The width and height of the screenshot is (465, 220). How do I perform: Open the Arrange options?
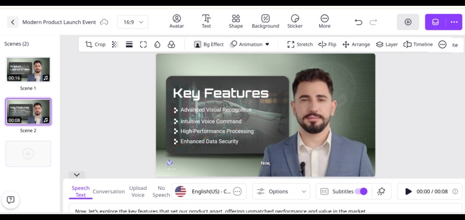(x=356, y=45)
